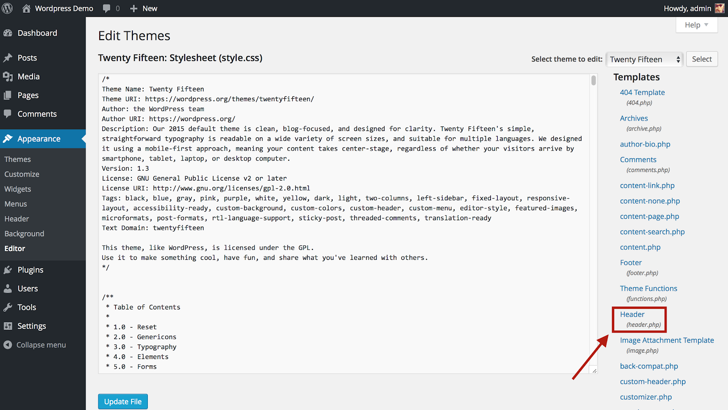Viewport: 728px width, 410px height.
Task: Open Tools using the wrench icon
Action: pyautogui.click(x=9, y=307)
